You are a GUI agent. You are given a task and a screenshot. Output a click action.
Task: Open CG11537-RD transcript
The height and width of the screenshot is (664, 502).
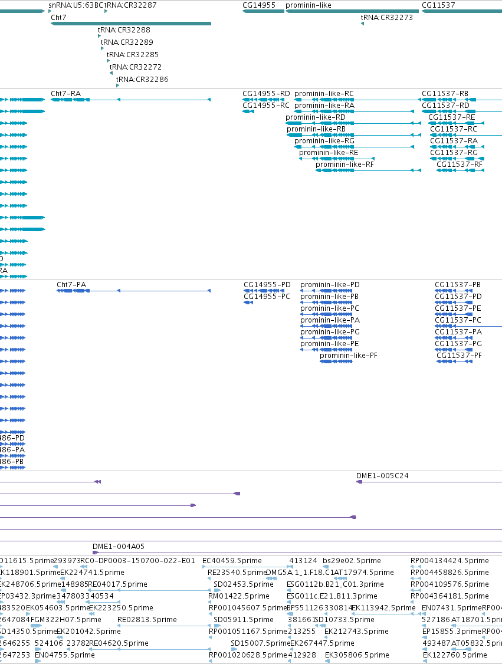point(445,106)
